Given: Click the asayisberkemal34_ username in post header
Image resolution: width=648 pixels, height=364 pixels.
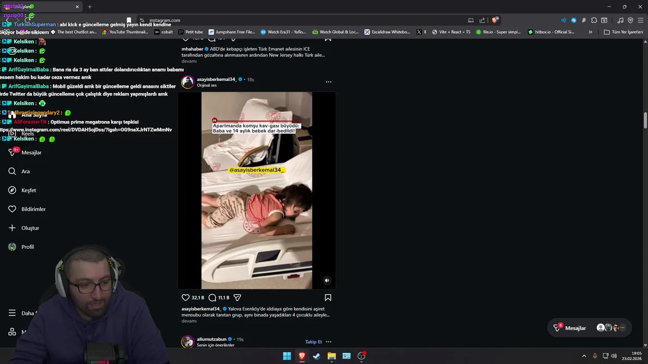Looking at the screenshot, I should point(216,79).
